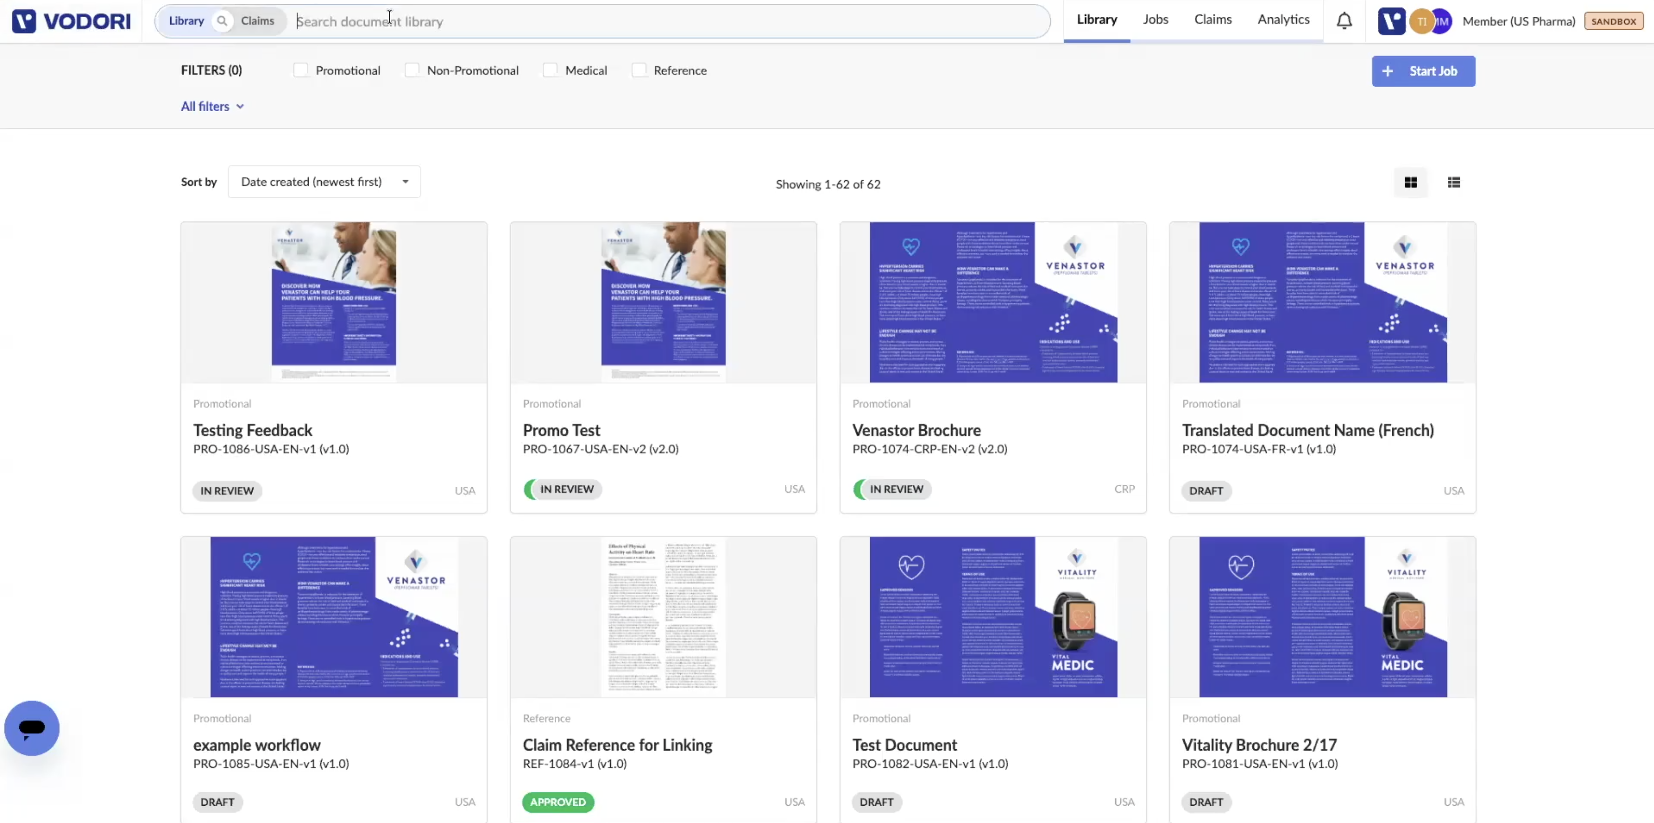The height and width of the screenshot is (823, 1654).
Task: Toggle the Medical filter checkbox
Action: pos(550,70)
